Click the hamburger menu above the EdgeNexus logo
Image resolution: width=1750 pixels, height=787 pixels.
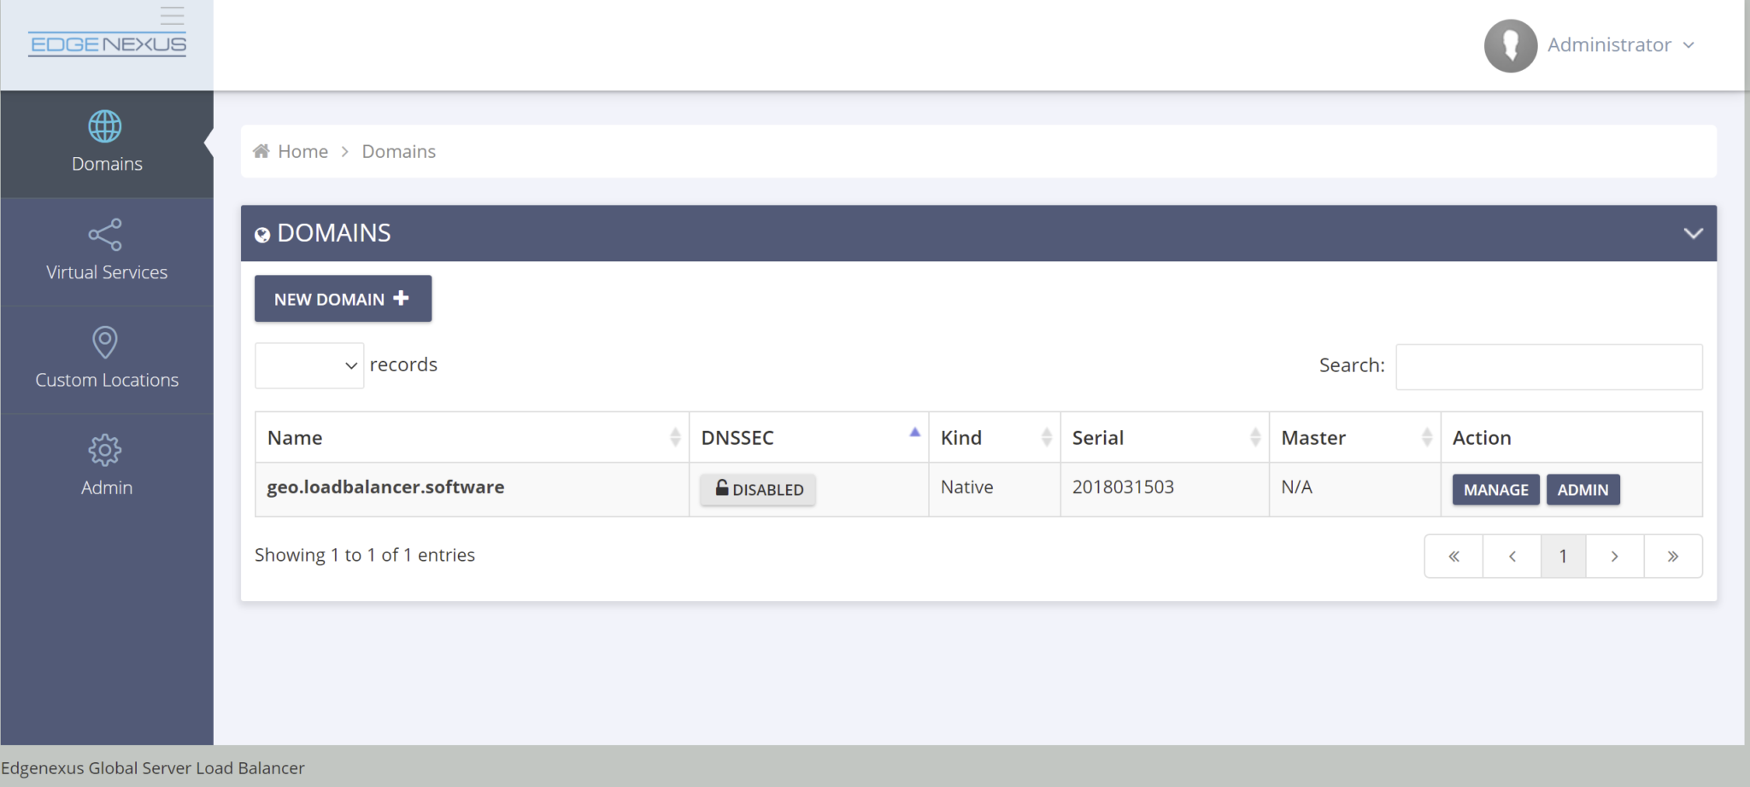click(171, 15)
